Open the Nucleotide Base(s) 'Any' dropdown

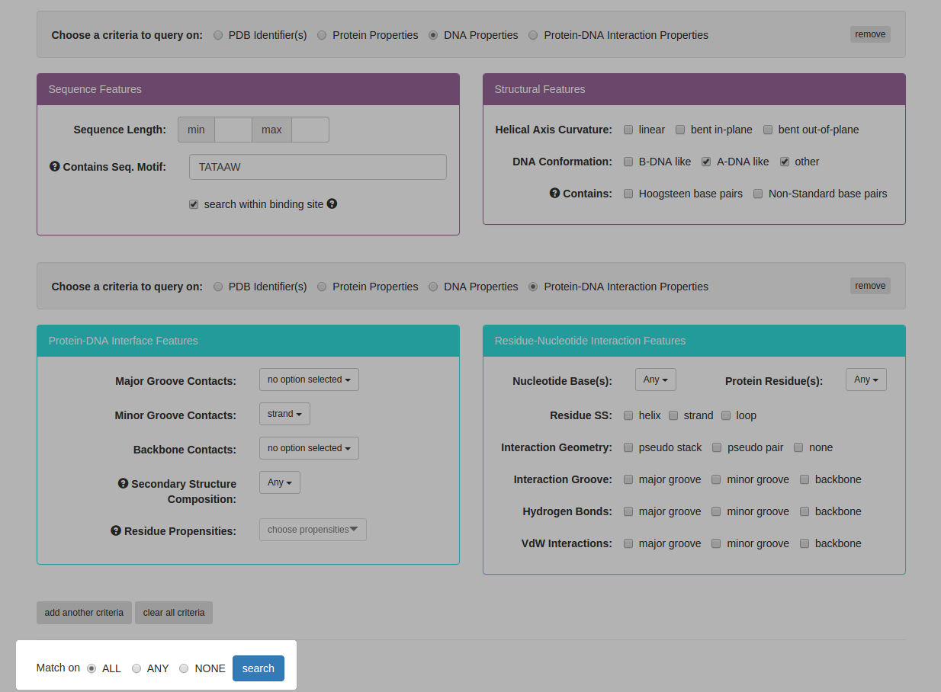(x=656, y=380)
